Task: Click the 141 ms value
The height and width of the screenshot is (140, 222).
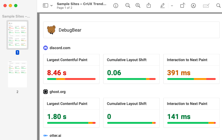Action: click(179, 117)
